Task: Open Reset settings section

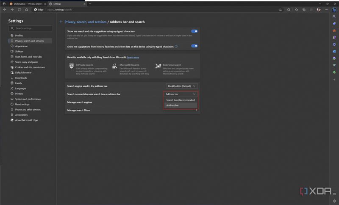Action: click(30, 104)
